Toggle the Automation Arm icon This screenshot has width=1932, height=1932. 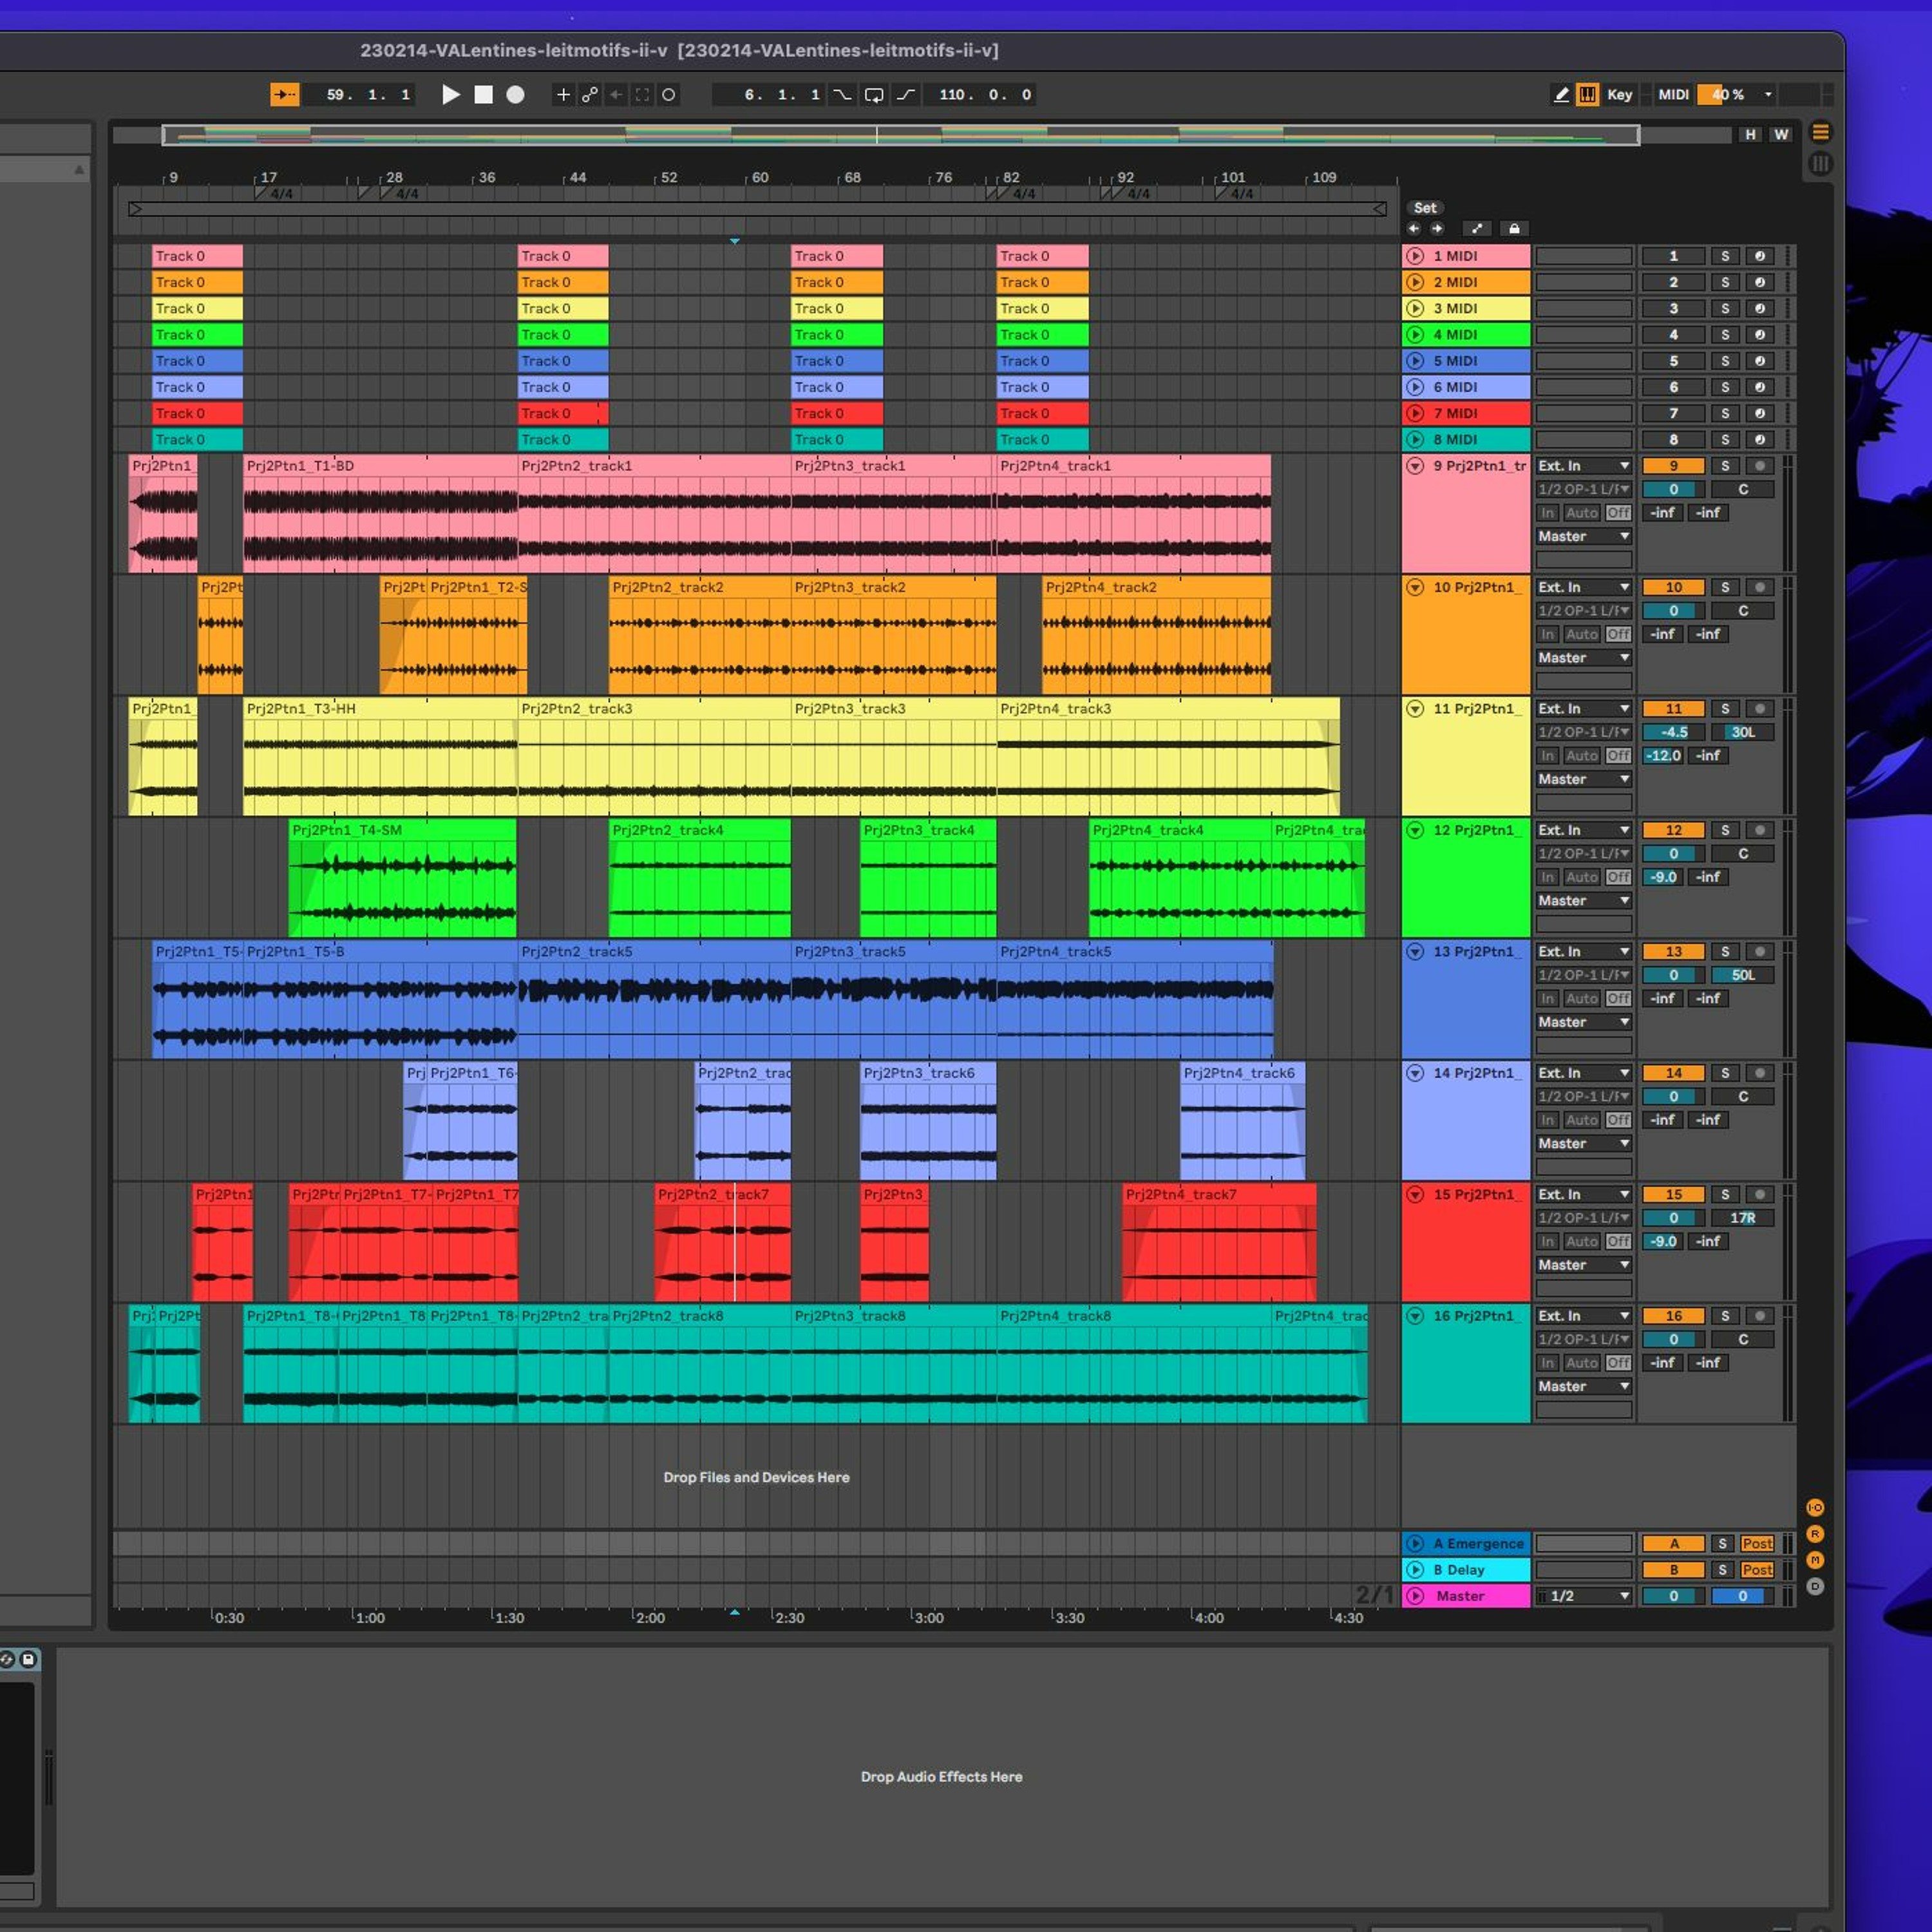590,95
